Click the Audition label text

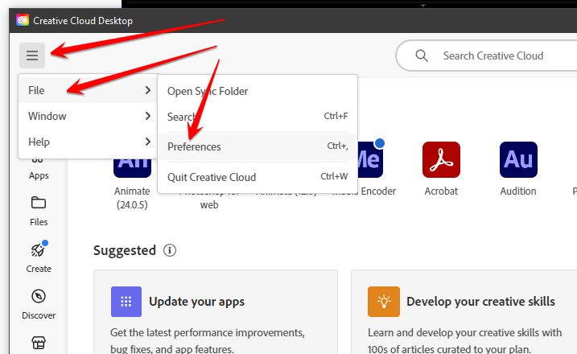point(518,191)
